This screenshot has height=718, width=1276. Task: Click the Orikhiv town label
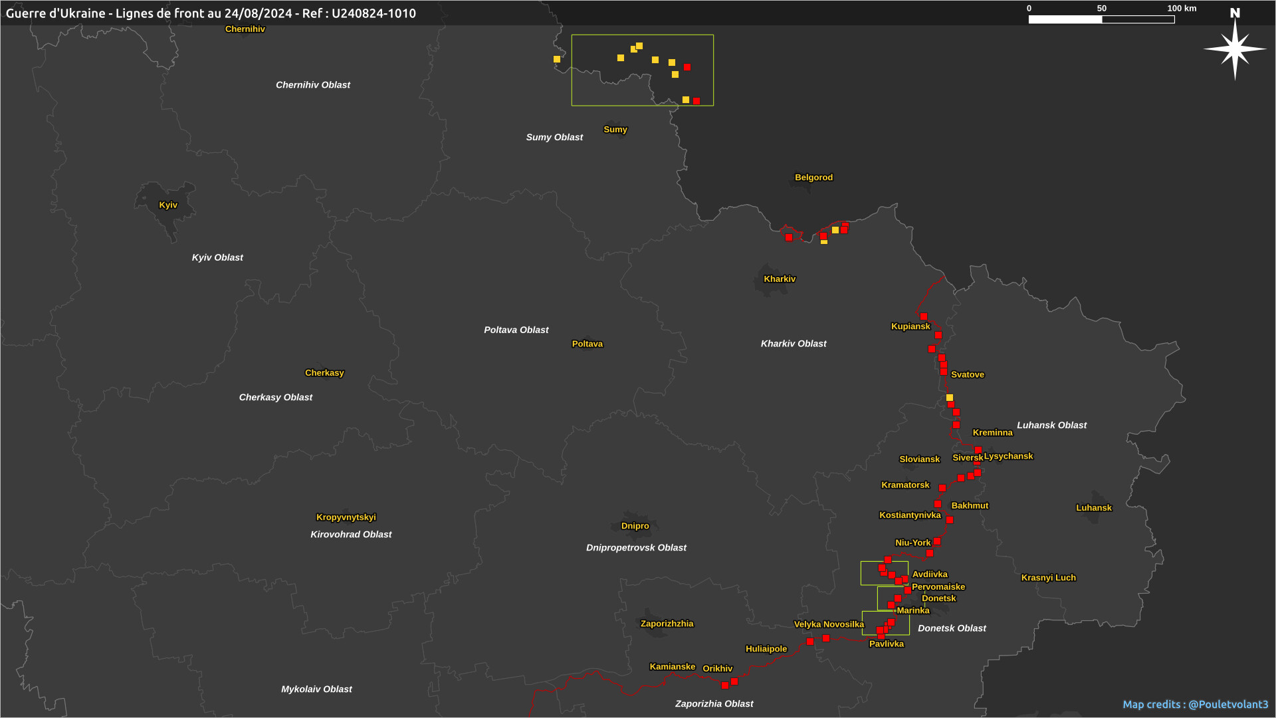[x=717, y=669]
